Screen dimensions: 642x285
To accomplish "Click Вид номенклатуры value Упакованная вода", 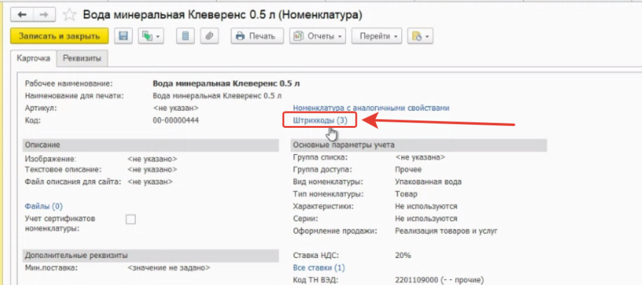I will pyautogui.click(x=428, y=182).
